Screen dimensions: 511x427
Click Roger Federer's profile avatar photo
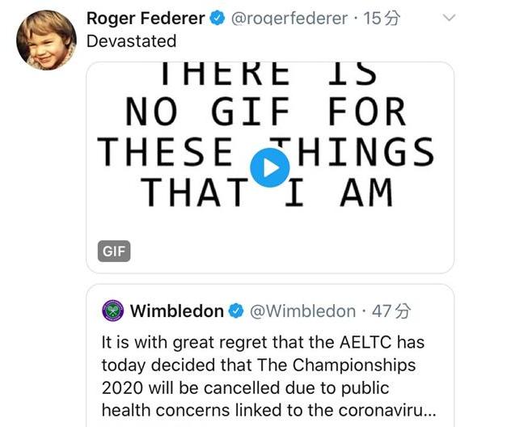[x=46, y=40]
